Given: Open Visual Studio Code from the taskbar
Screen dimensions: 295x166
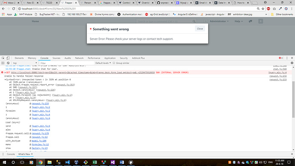Looking at the screenshot, I should [68, 162].
